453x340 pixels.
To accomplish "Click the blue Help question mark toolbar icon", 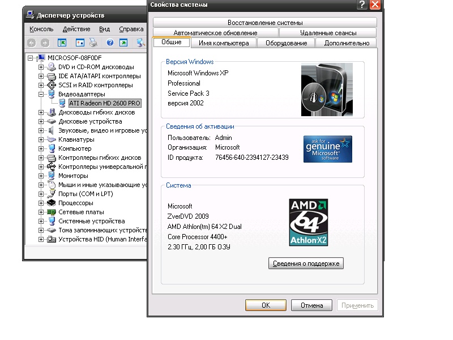I will (110, 43).
